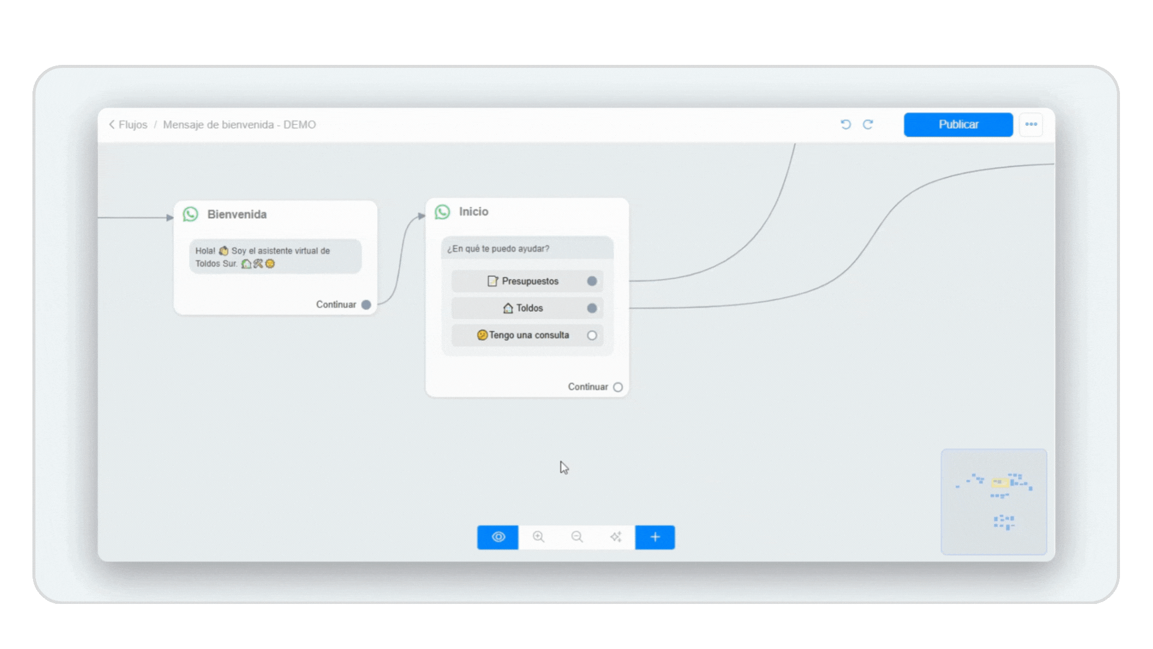Go back using the Flujos chevron
The image size is (1153, 649).
[112, 124]
